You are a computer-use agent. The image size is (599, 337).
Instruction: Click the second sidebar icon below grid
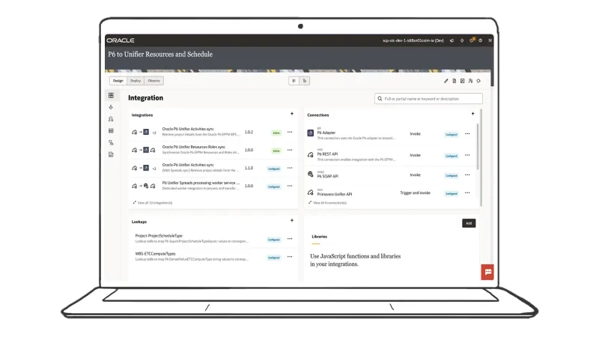point(111,107)
